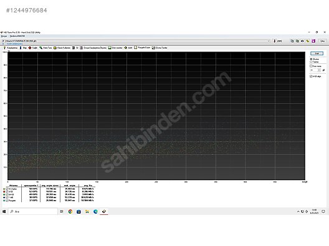
Task: Click the cyan Rasgele color marker
Action: (4, 201)
